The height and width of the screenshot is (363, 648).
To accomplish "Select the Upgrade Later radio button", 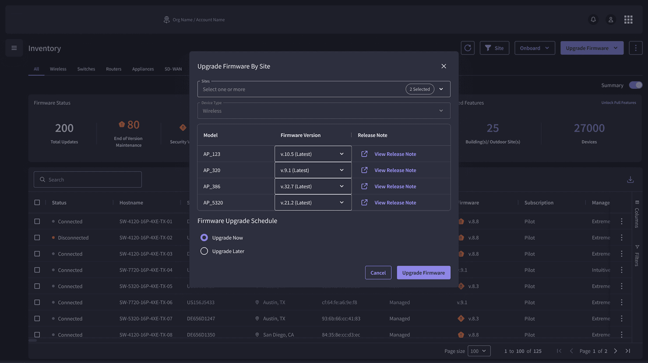I will pyautogui.click(x=204, y=251).
